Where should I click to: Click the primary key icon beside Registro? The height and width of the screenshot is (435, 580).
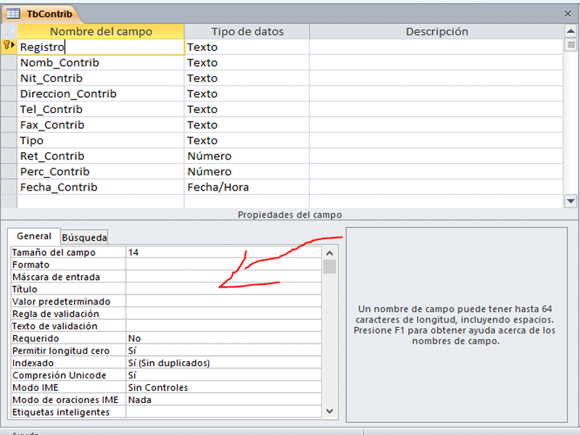7,46
